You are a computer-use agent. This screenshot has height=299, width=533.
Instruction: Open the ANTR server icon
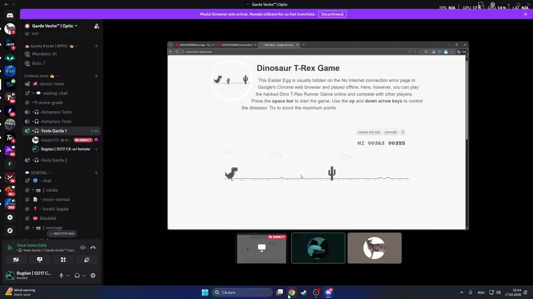coord(10,44)
